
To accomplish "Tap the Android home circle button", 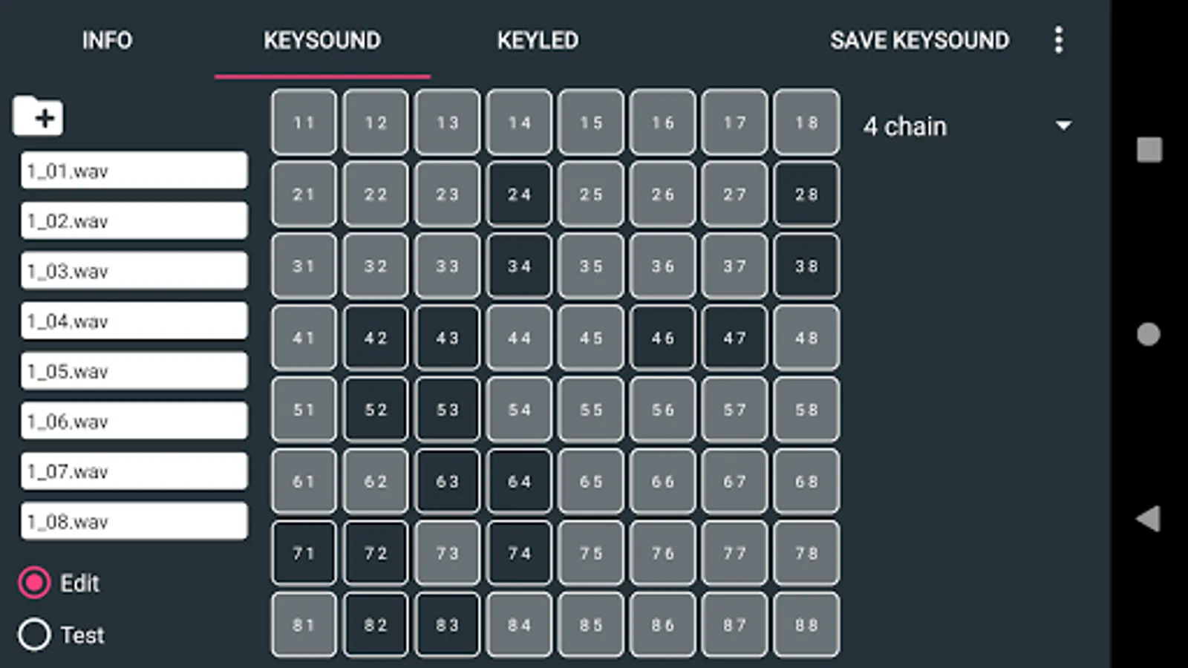I will coord(1148,334).
